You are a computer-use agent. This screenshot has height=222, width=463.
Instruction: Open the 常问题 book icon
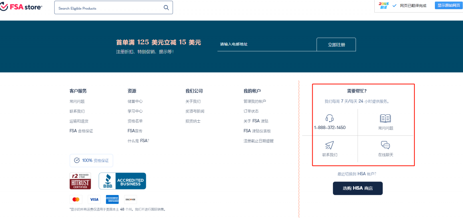coord(385,118)
